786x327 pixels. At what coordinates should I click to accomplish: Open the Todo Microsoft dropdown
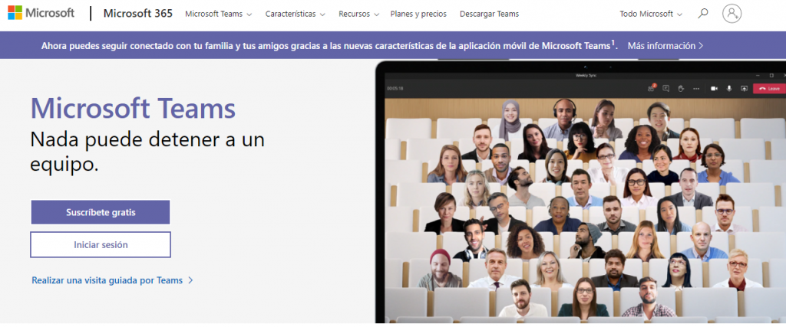(651, 14)
